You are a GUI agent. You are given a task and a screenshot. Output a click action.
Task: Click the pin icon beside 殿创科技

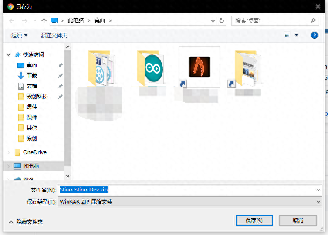pyautogui.click(x=60, y=97)
